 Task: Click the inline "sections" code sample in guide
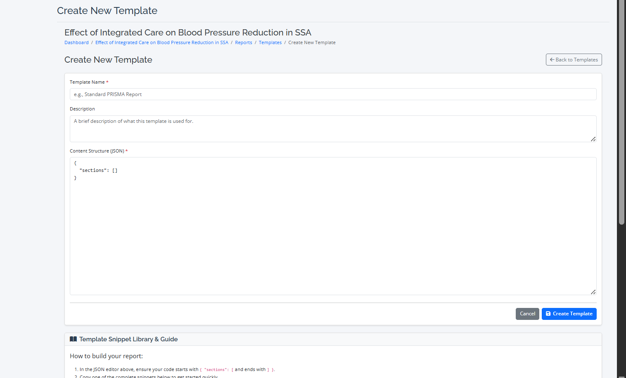(216, 370)
